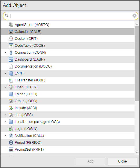Screen dimensions: 140x168
Task: Click the Login (LOGIN) icon
Action: click(x=11, y=129)
